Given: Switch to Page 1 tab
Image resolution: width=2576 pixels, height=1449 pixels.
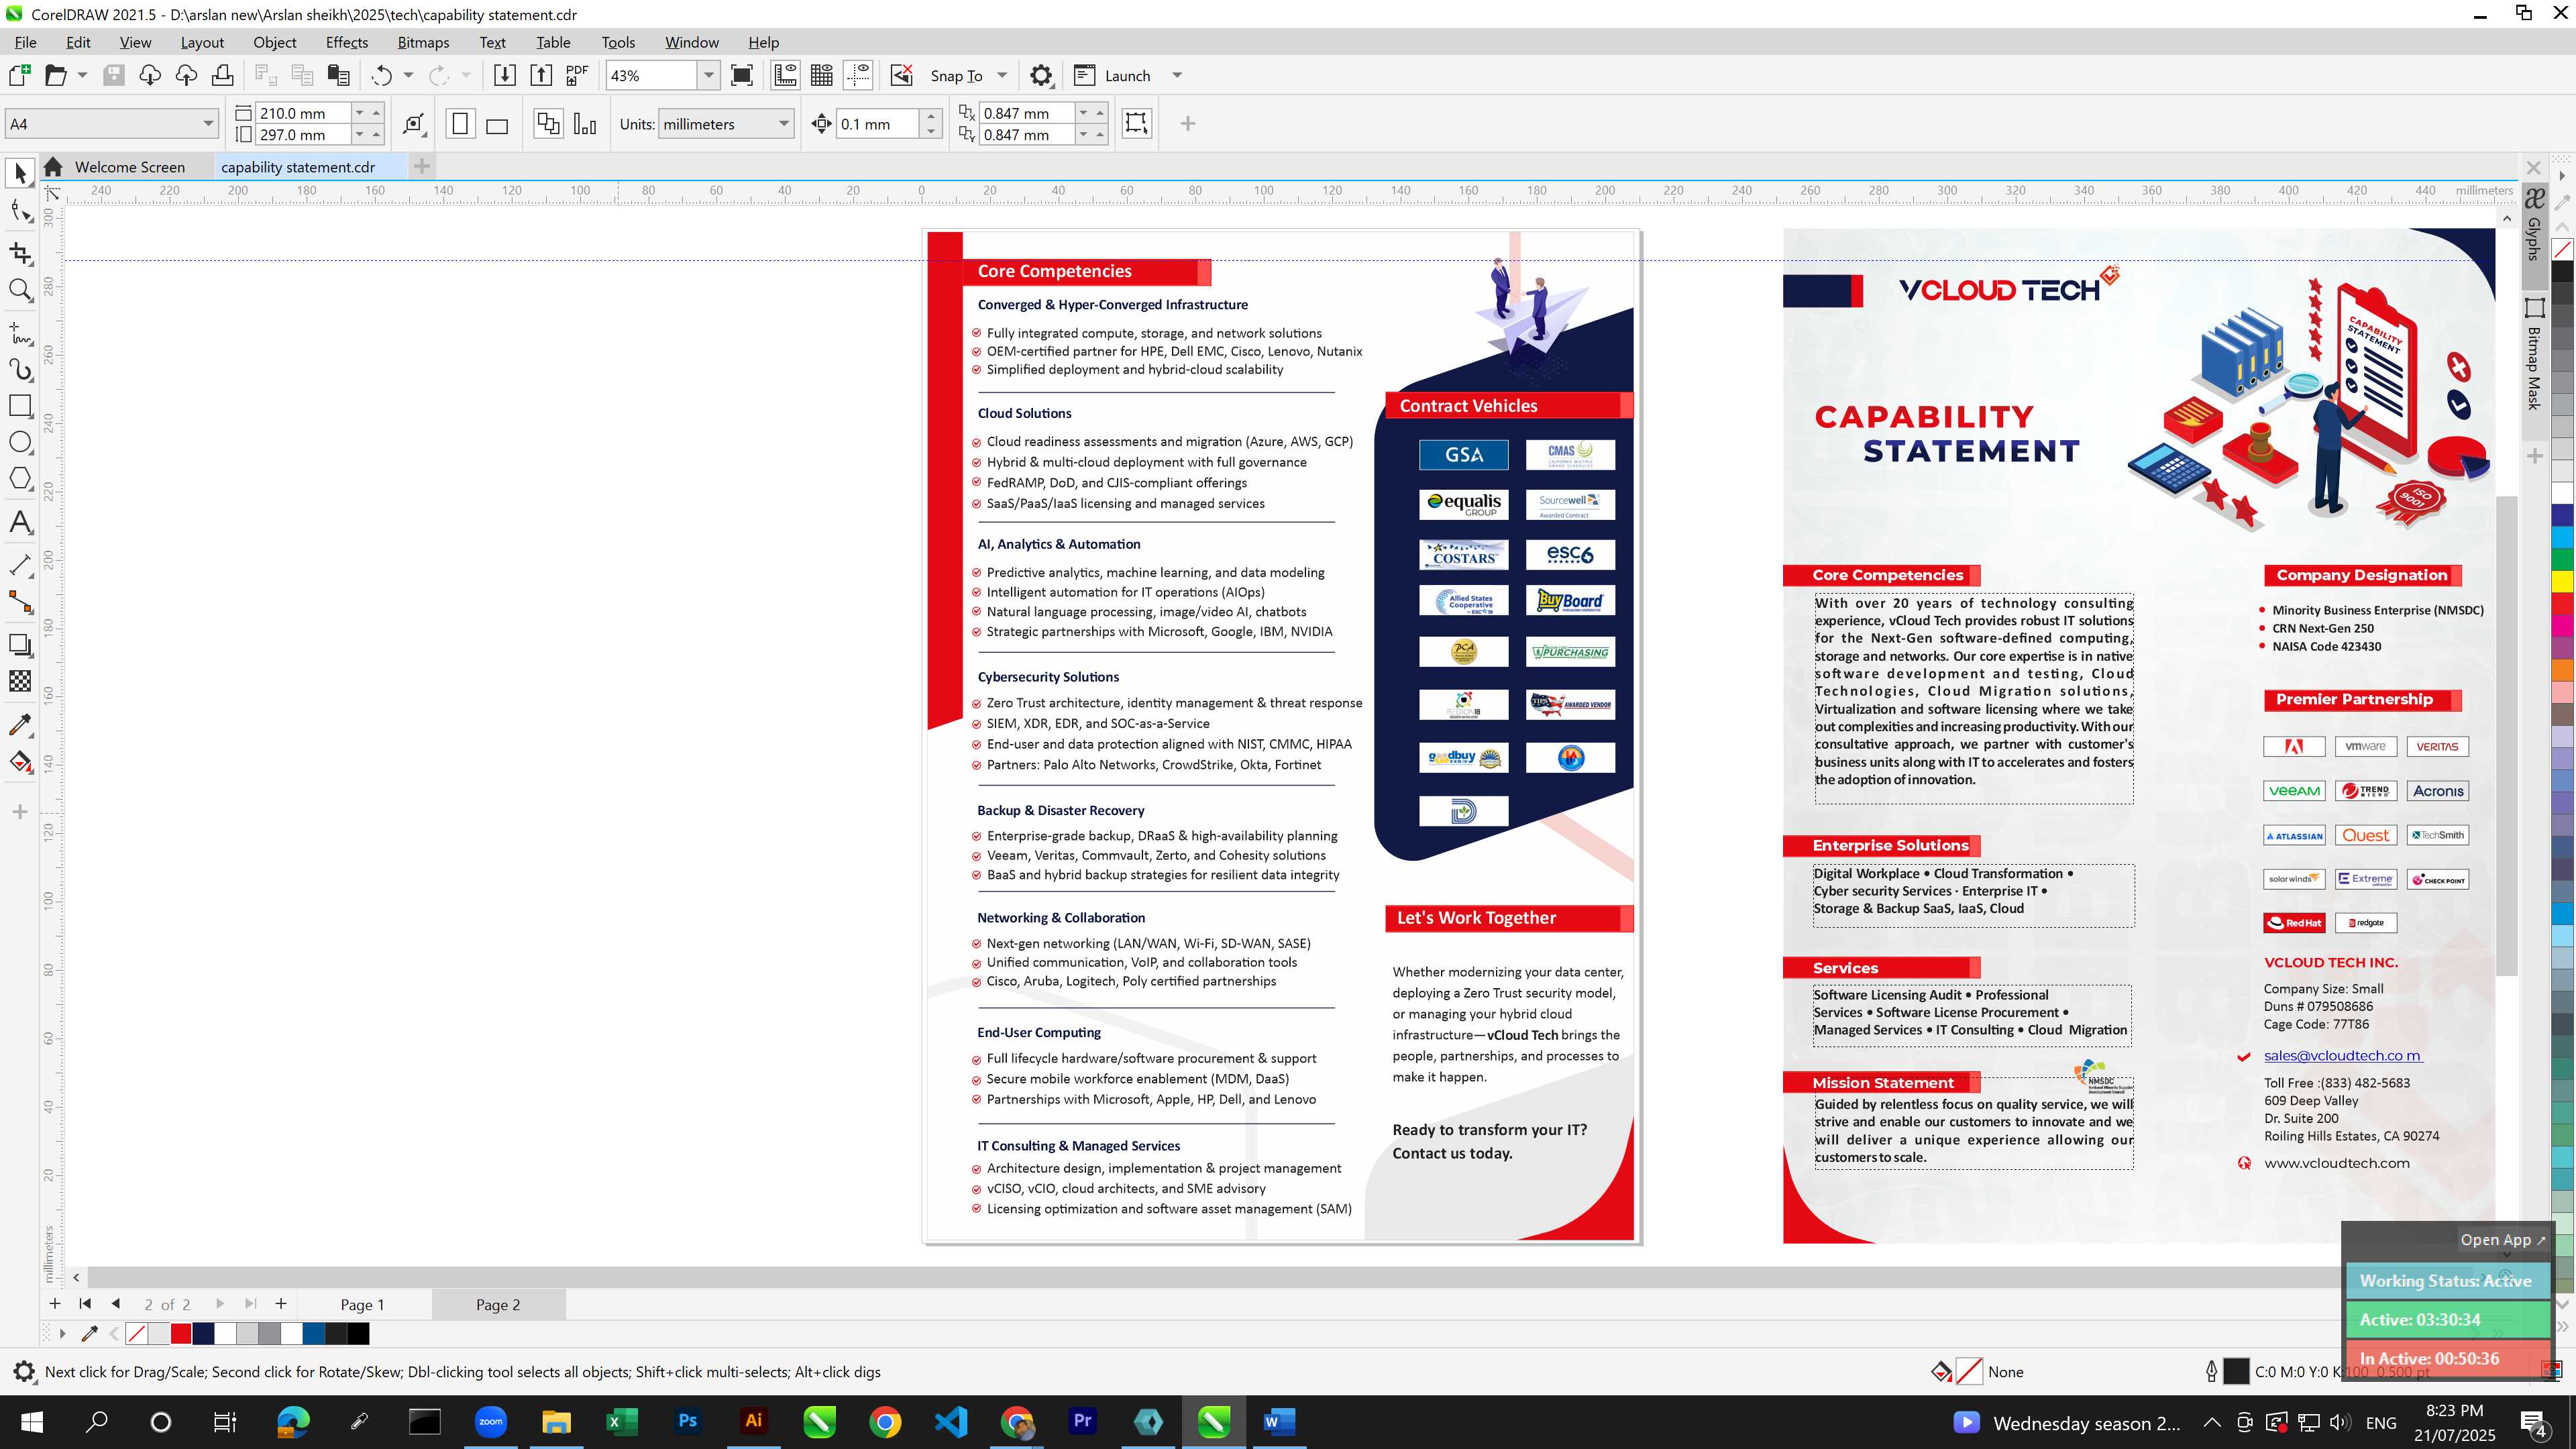Looking at the screenshot, I should pyautogui.click(x=362, y=1304).
